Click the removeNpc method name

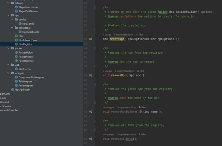pos(119,75)
